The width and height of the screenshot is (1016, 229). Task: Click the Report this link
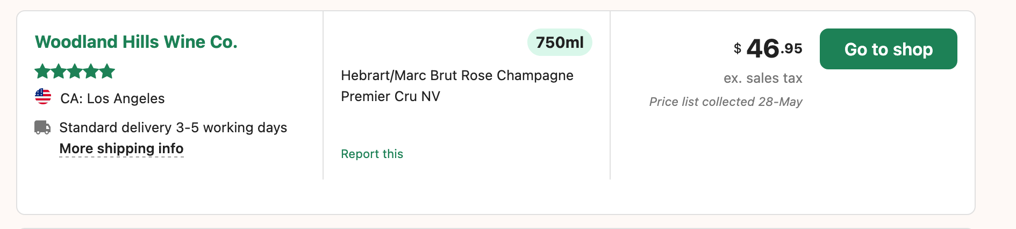372,154
